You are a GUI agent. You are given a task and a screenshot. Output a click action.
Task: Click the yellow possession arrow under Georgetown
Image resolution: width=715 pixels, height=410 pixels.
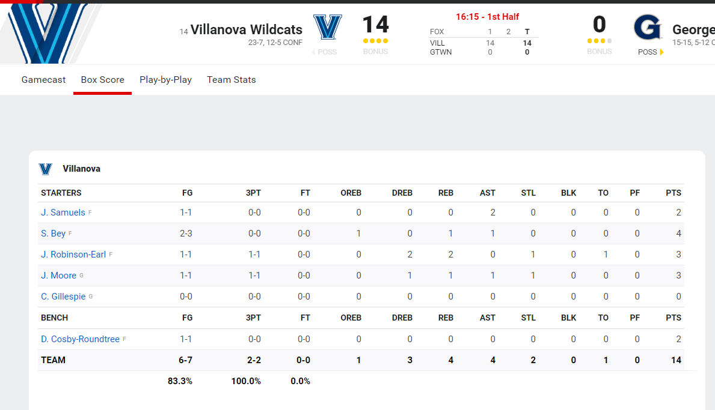pyautogui.click(x=661, y=52)
